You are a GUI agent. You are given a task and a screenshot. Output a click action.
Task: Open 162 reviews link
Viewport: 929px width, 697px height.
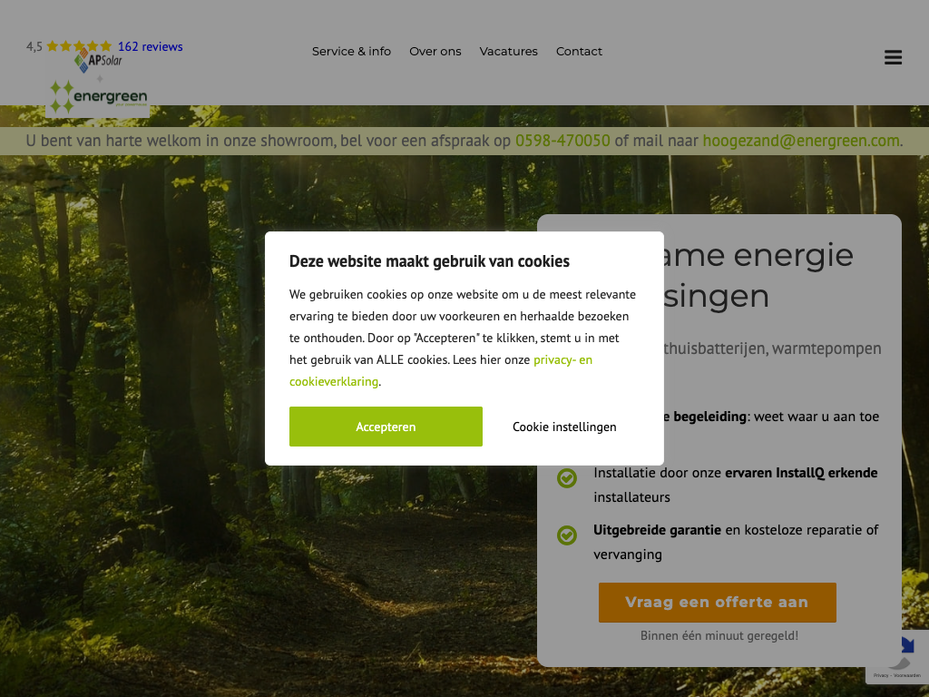[150, 46]
